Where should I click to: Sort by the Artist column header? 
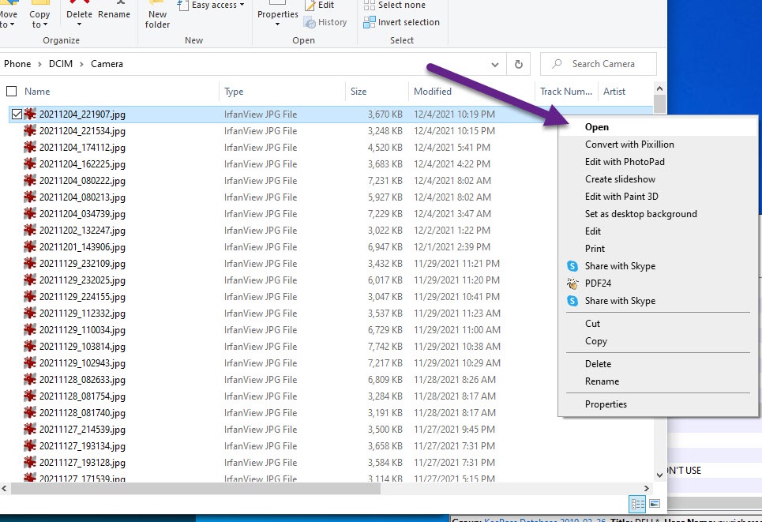614,92
